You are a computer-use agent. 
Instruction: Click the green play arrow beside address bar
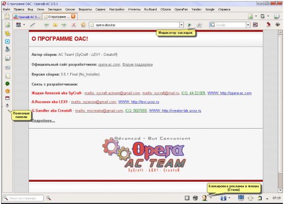pos(190,25)
